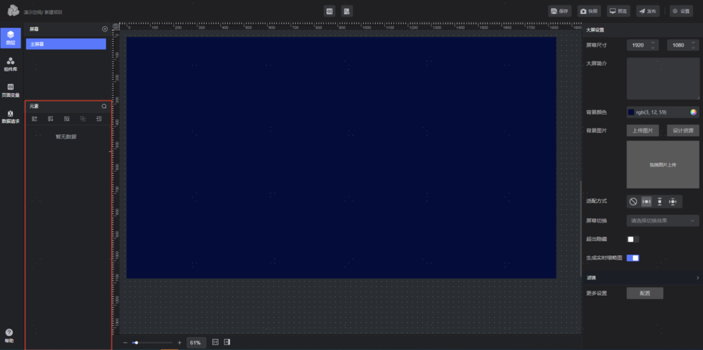Click the zoom in plus icon

pos(179,343)
